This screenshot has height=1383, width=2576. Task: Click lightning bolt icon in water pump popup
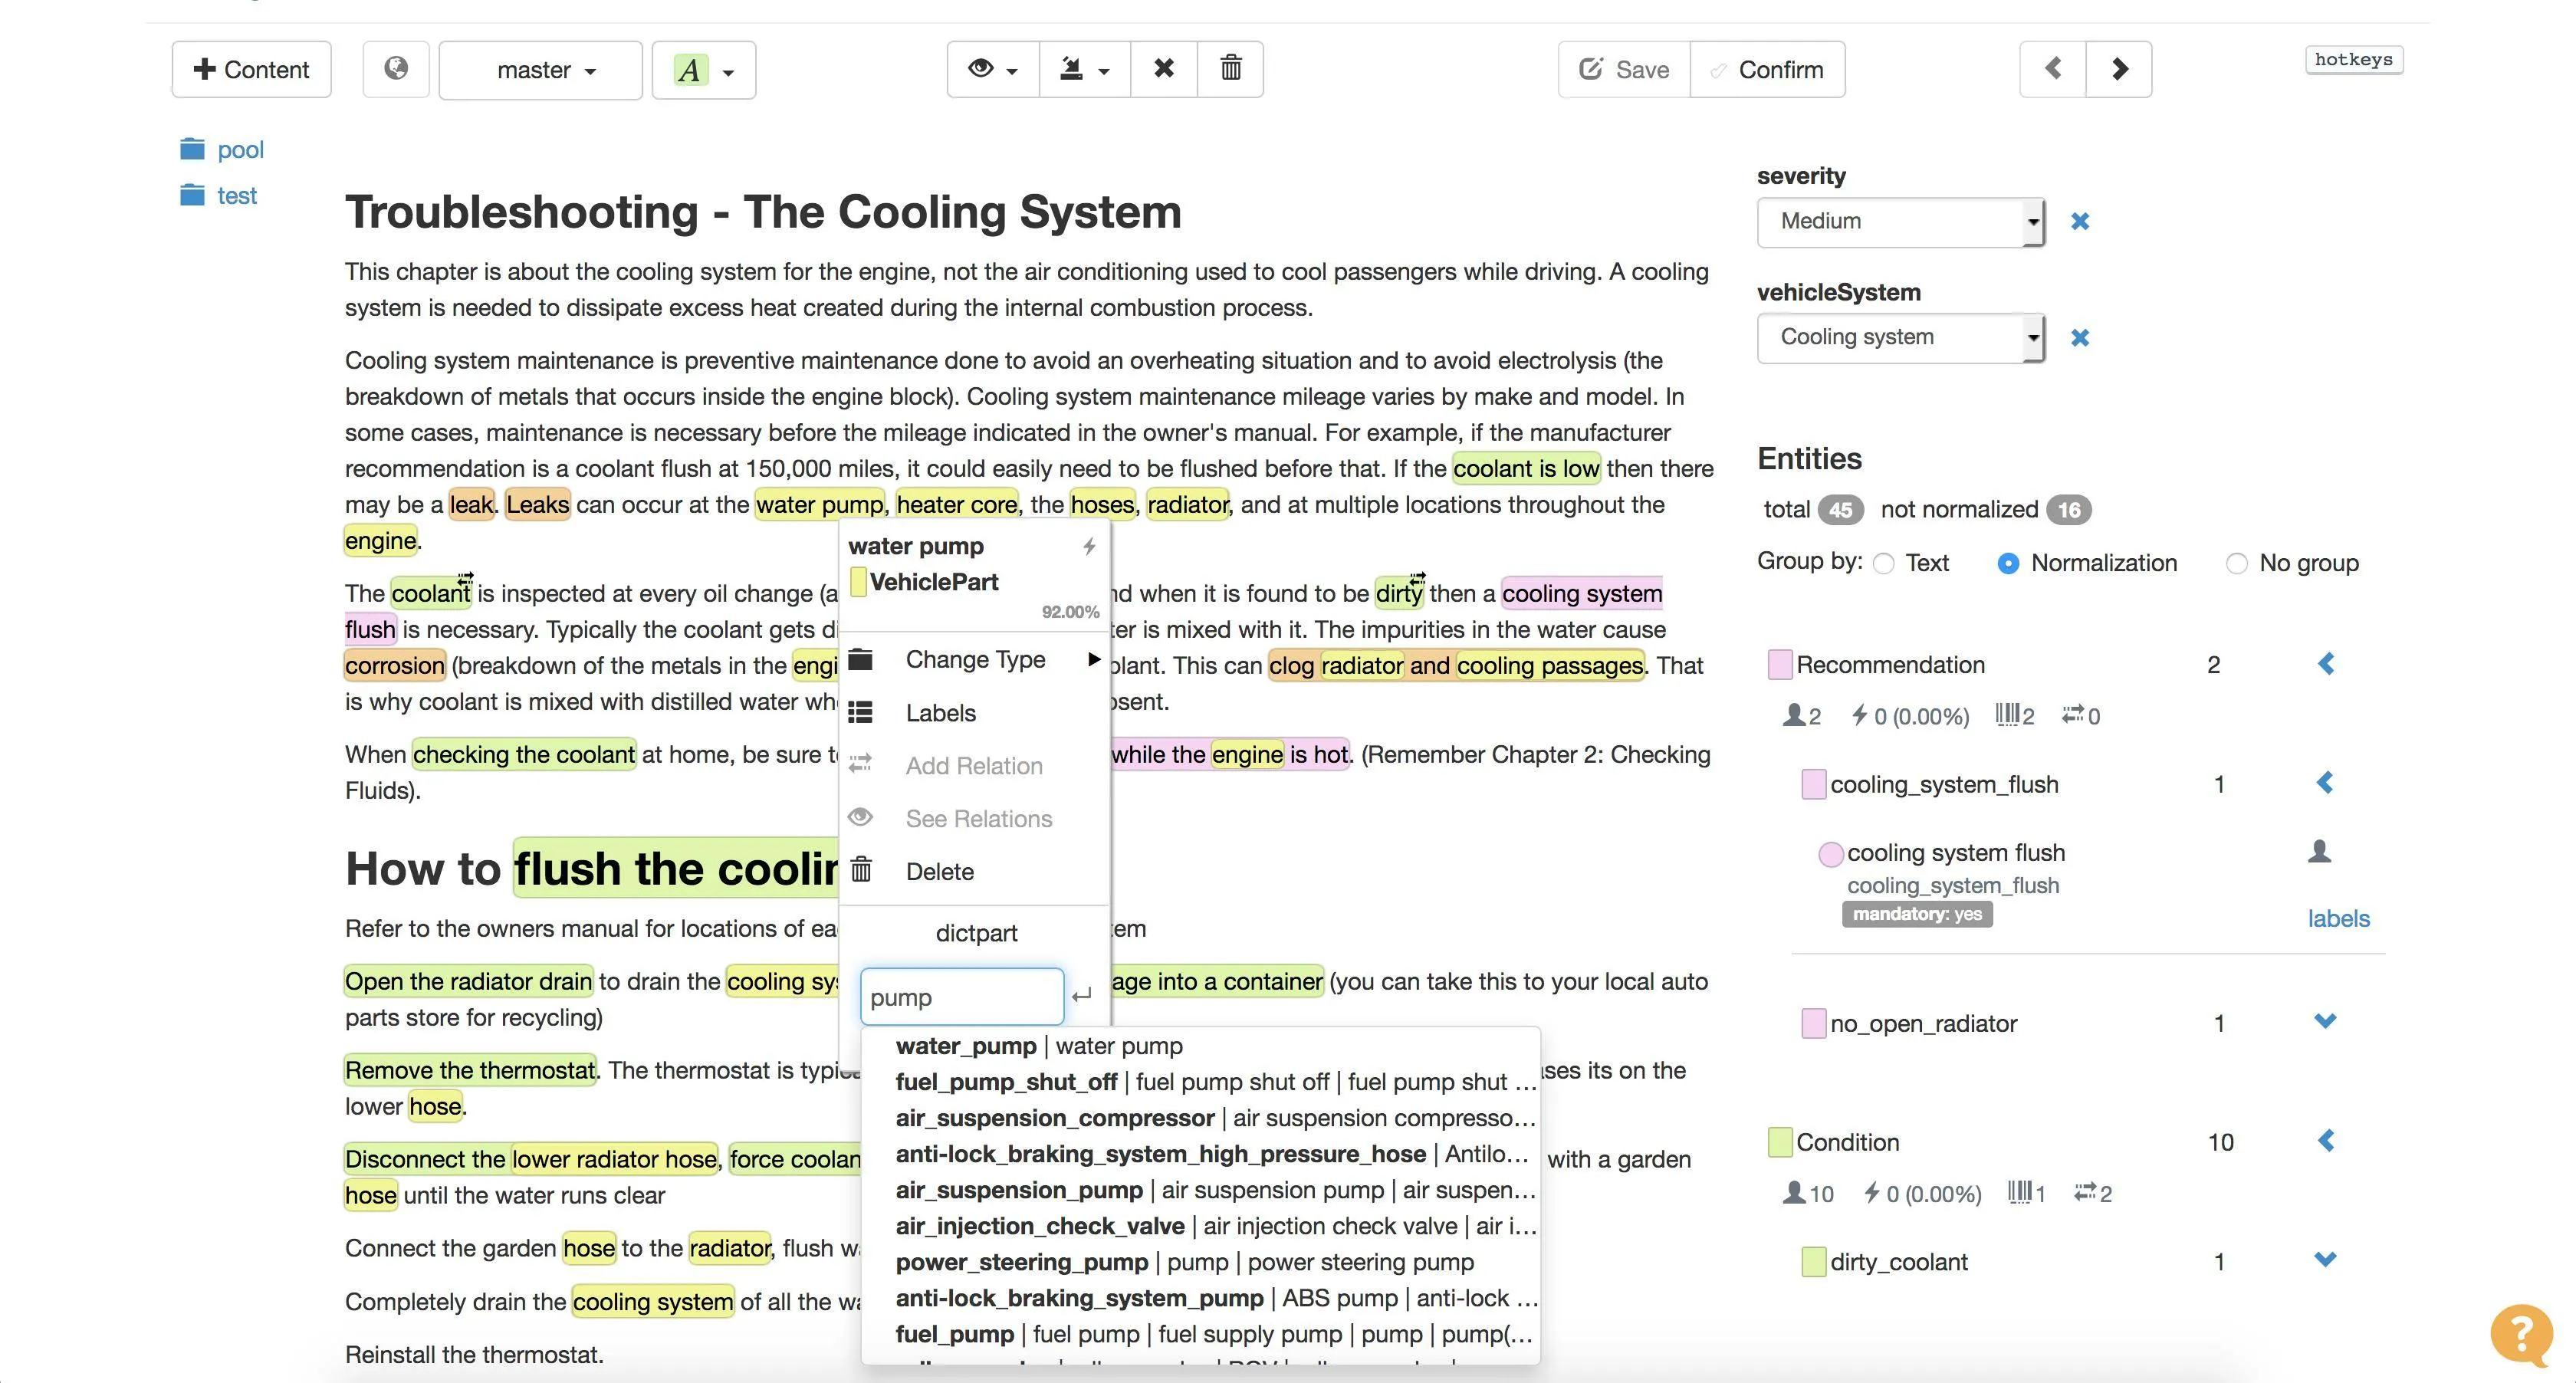tap(1089, 546)
